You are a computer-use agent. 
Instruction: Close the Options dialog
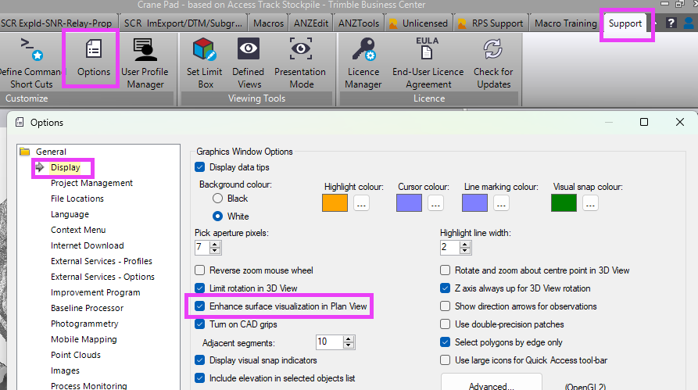coord(680,122)
